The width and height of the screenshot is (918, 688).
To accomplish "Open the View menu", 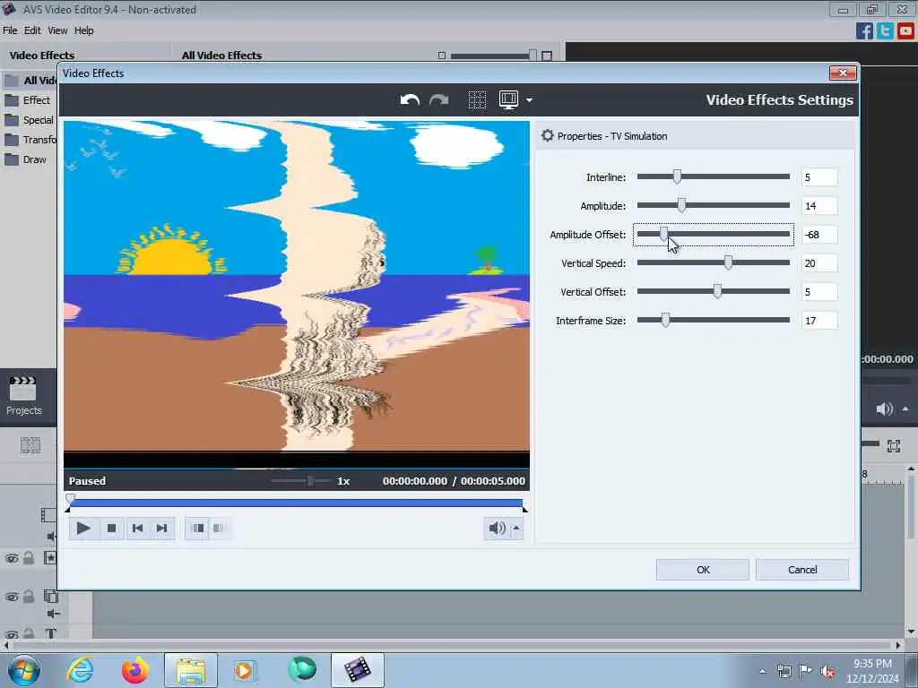I will point(57,30).
